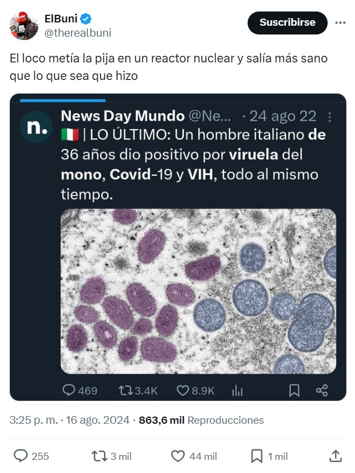Viewport: 355px width, 473px height.
Task: Click the bookmark icon inside the quoted tweet
Action: [295, 390]
